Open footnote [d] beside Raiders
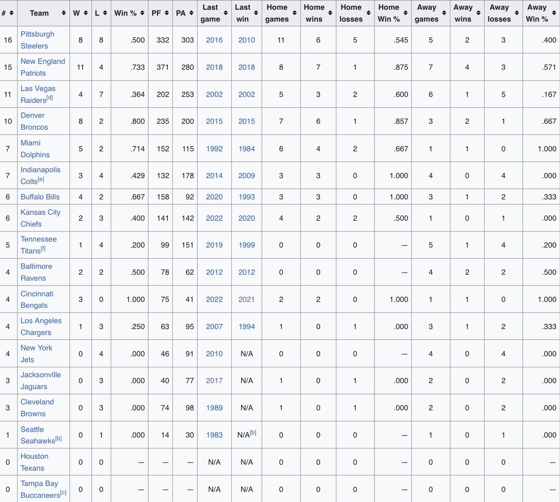This screenshot has width=560, height=502. 50,98
